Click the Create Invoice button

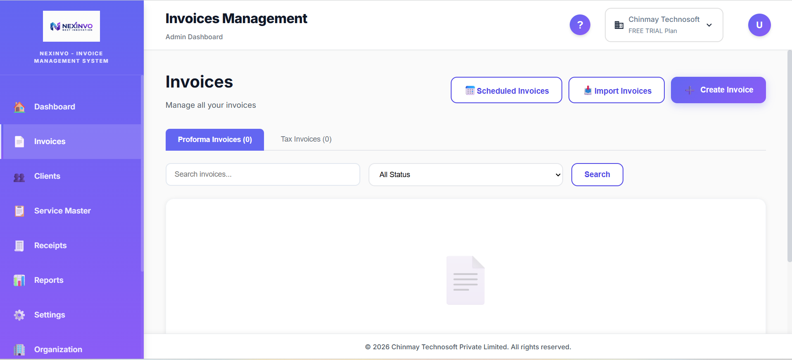click(x=718, y=90)
